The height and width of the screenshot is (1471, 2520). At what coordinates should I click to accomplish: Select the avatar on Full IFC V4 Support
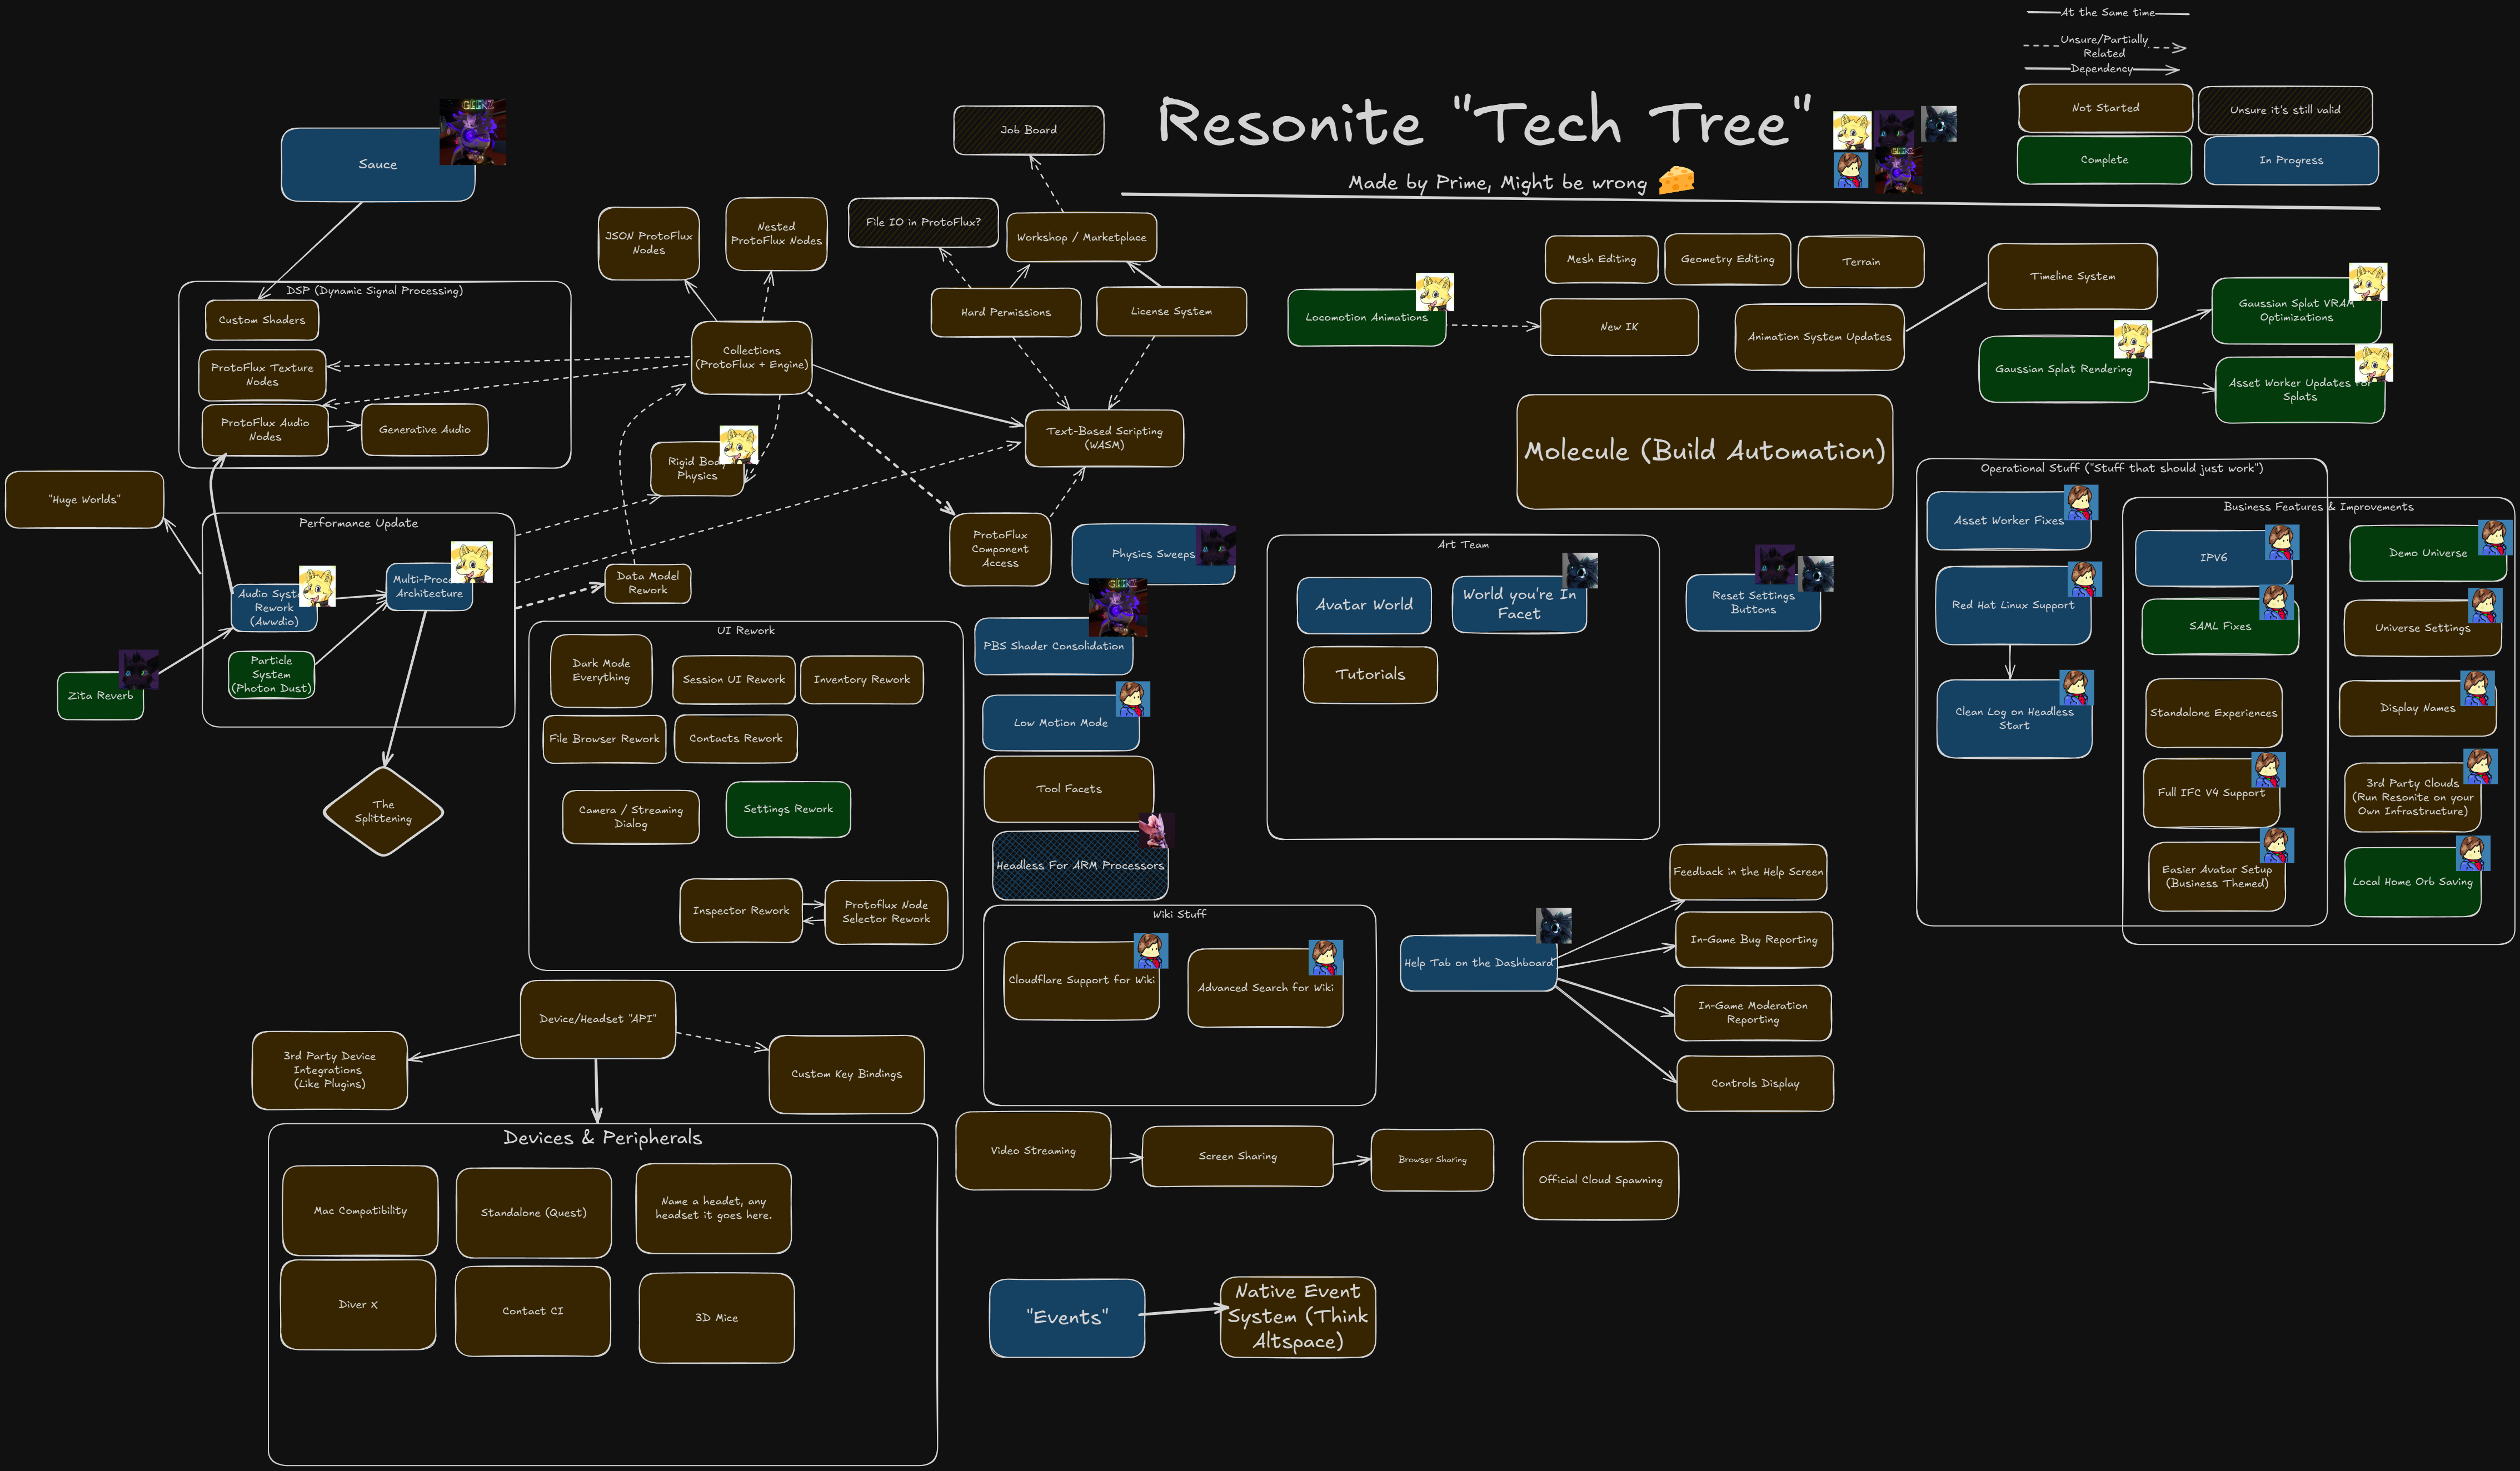[x=2268, y=770]
